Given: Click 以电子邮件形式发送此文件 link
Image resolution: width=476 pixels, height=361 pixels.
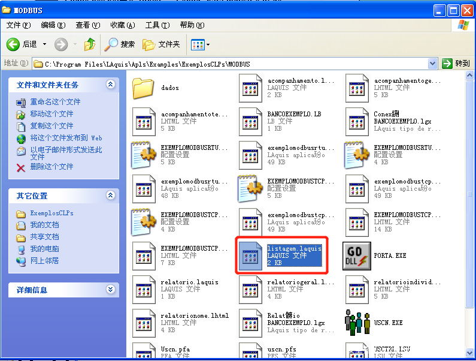Looking at the screenshot, I should click(66, 154).
